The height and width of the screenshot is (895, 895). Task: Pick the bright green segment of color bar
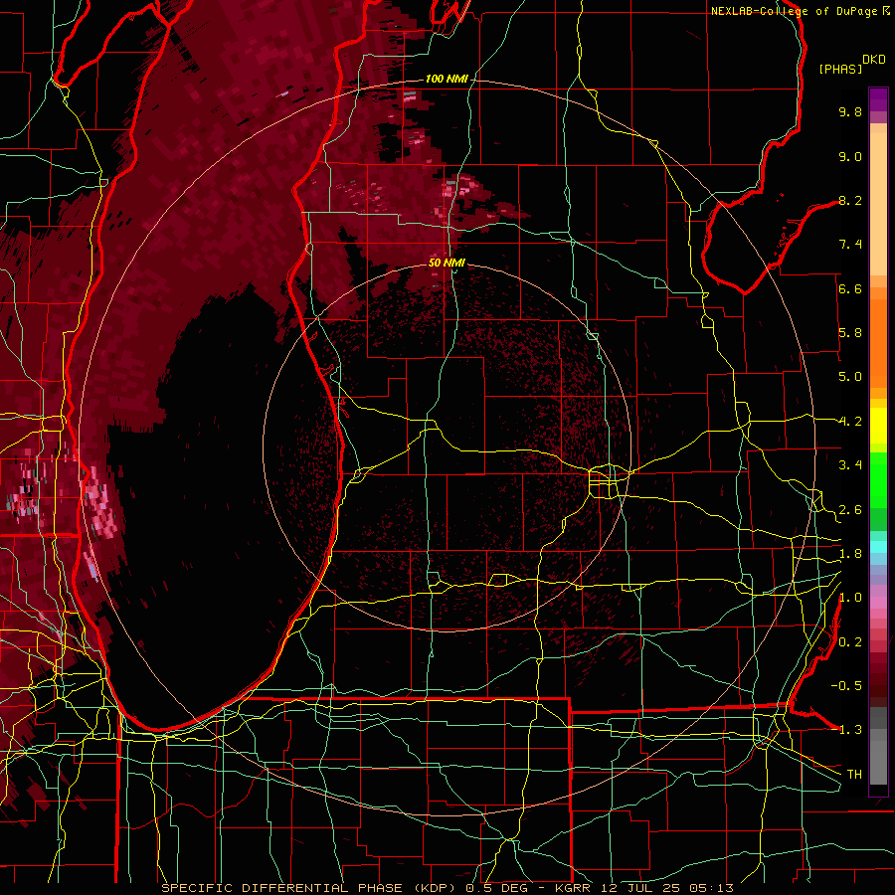[878, 479]
